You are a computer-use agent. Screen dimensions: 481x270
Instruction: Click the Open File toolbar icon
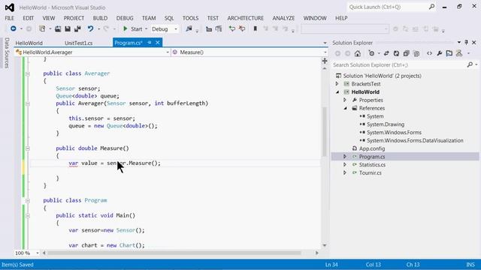(x=58, y=28)
